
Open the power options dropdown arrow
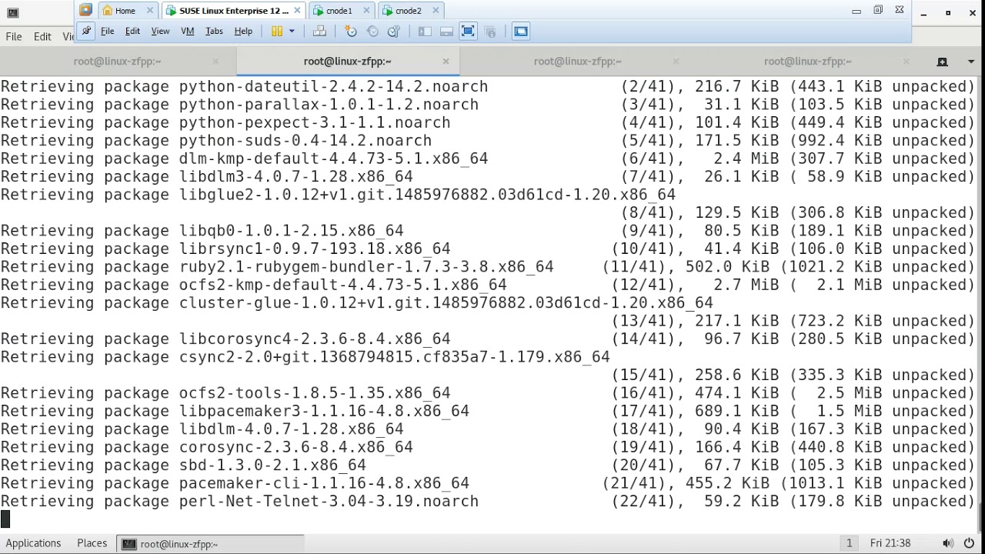292,31
